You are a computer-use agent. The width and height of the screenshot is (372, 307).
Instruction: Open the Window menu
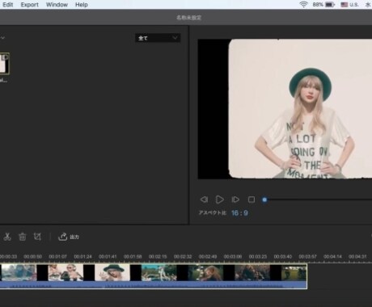[57, 5]
